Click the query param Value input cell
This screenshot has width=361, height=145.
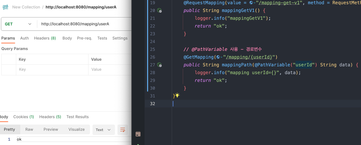click(x=110, y=70)
